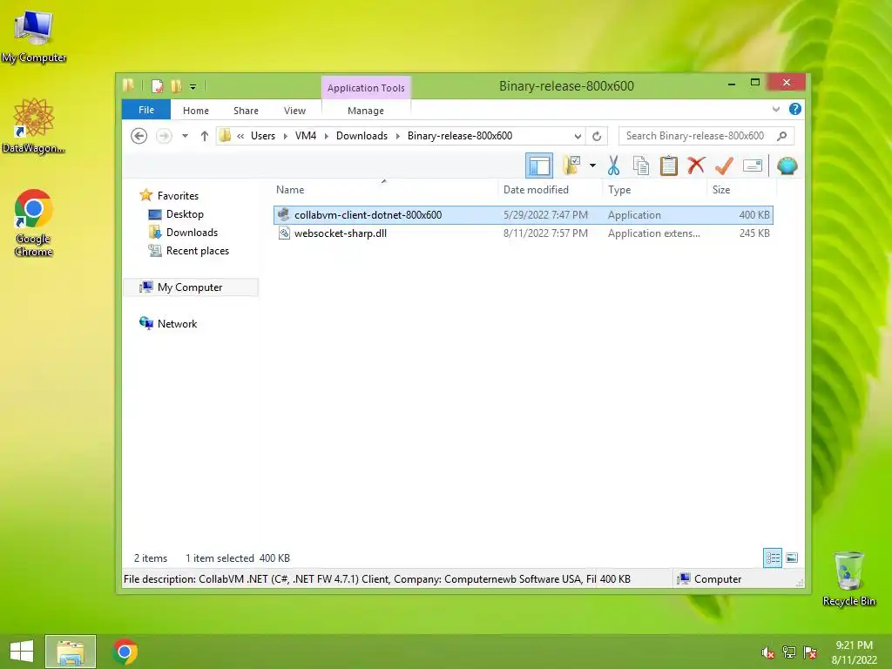The height and width of the screenshot is (669, 892).
Task: Sort files by Name column header
Action: point(385,189)
